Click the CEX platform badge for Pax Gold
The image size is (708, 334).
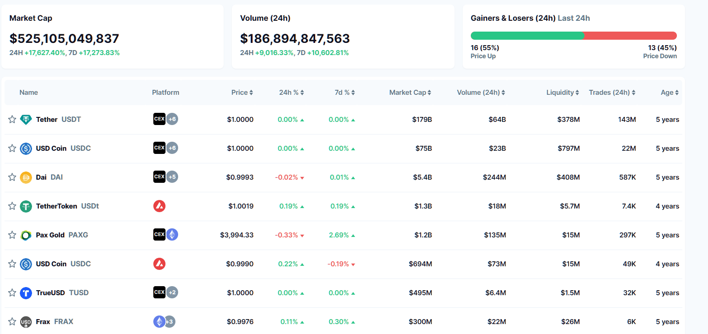(159, 234)
